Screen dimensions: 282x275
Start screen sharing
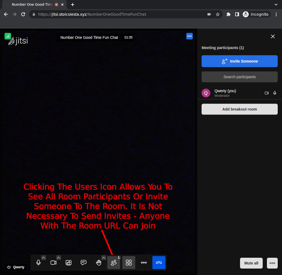(x=69, y=263)
